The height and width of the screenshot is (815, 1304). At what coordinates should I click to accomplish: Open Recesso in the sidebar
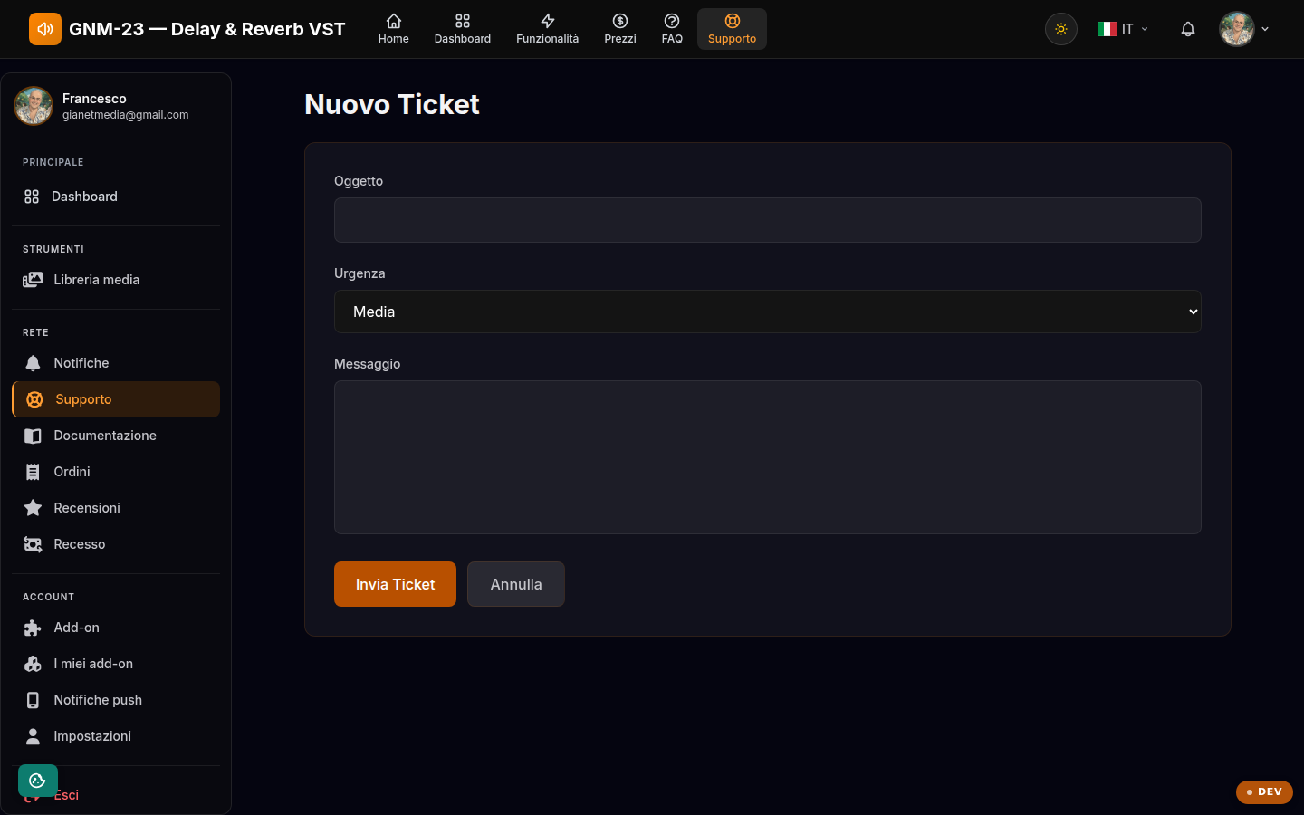point(116,544)
